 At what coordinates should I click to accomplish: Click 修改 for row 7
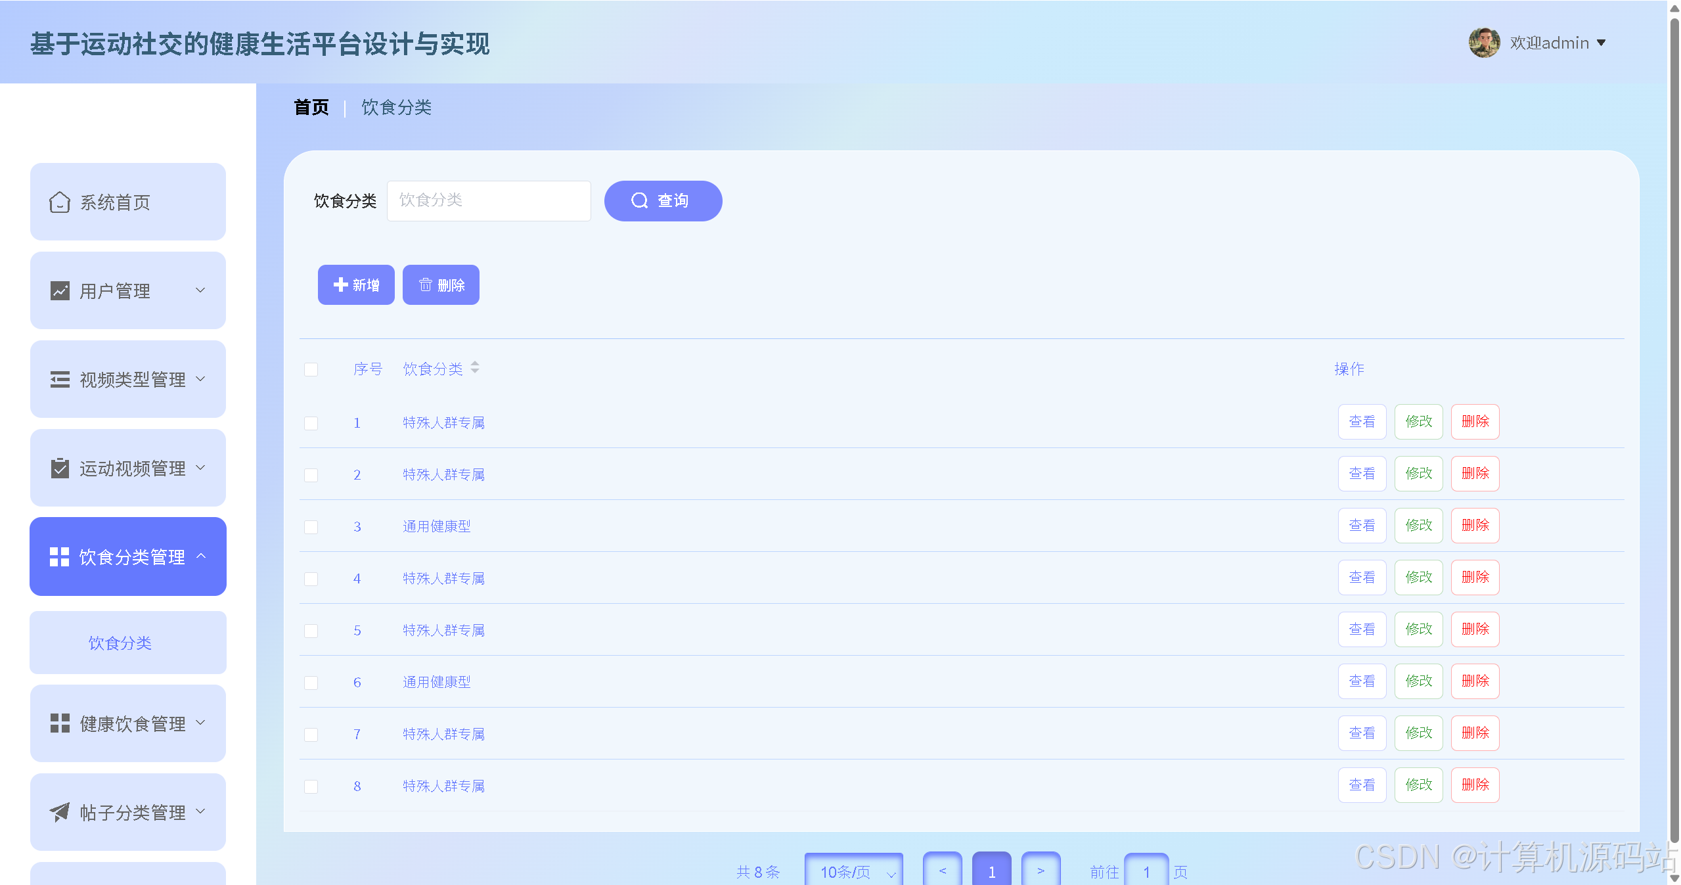click(1419, 733)
